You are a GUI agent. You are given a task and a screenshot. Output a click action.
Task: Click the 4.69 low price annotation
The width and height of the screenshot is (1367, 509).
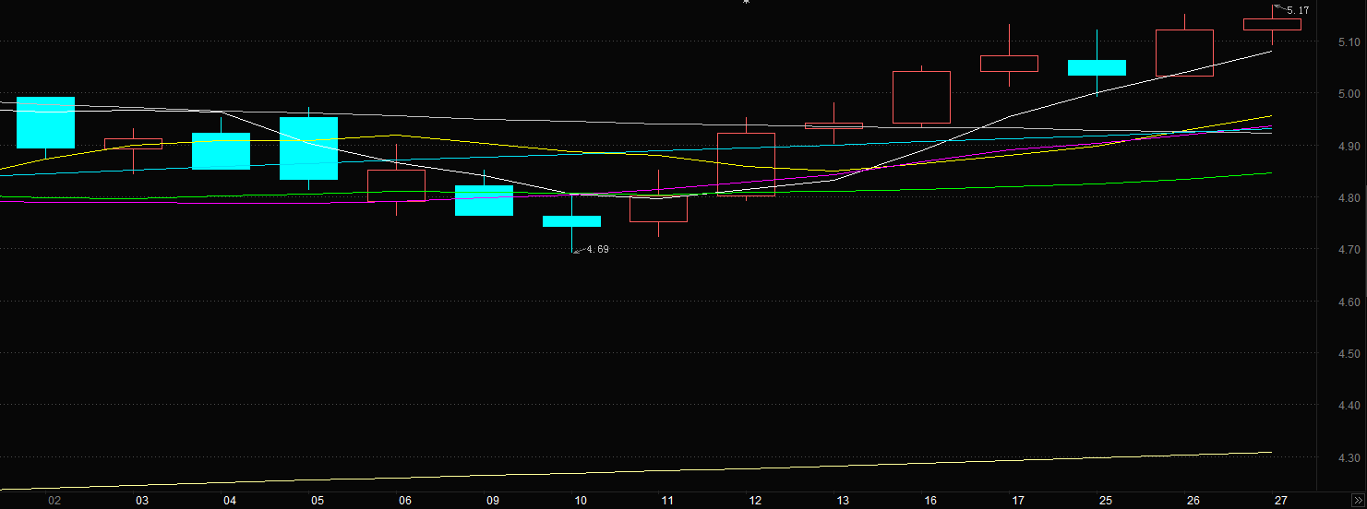click(597, 249)
